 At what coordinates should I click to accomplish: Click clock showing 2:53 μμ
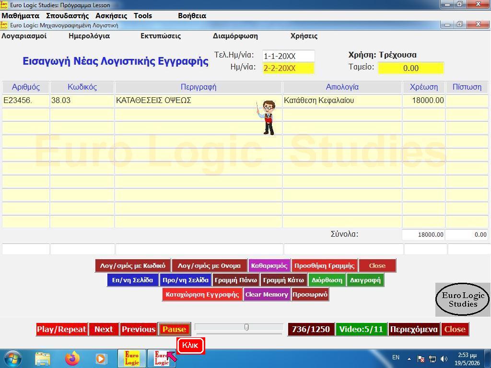click(467, 355)
